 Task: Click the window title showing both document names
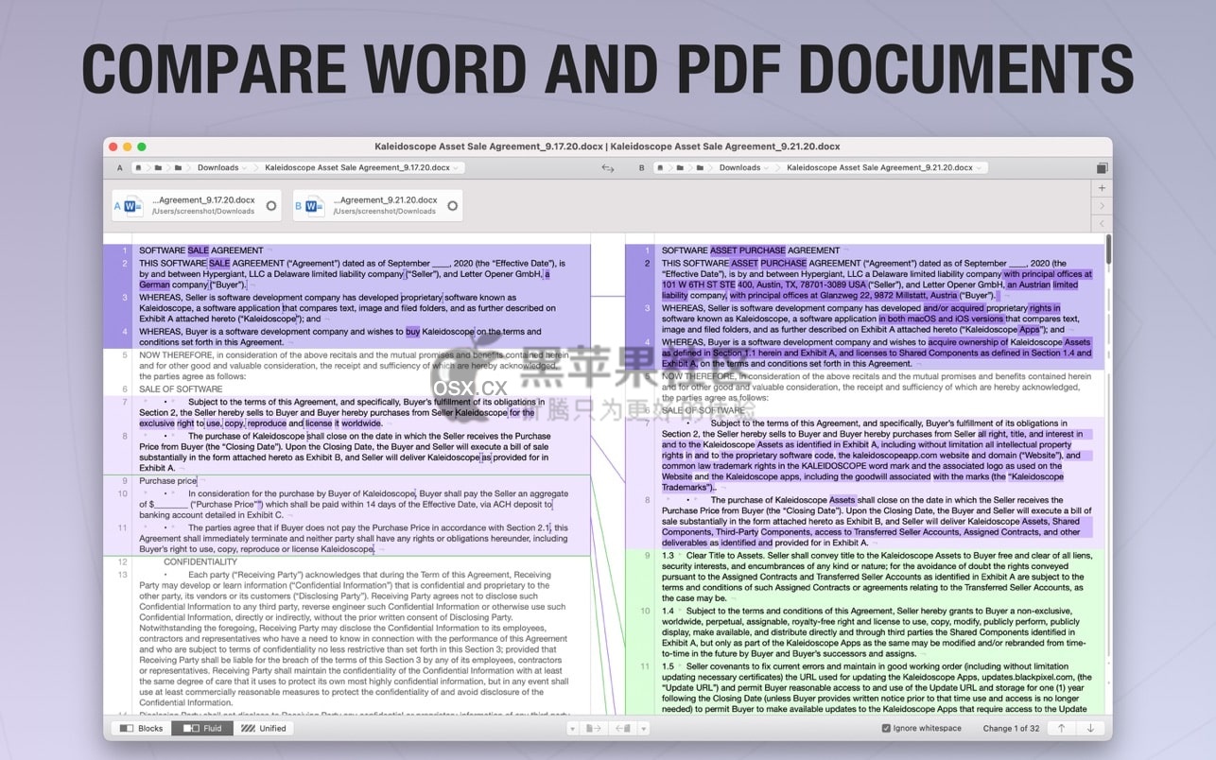[x=607, y=147]
